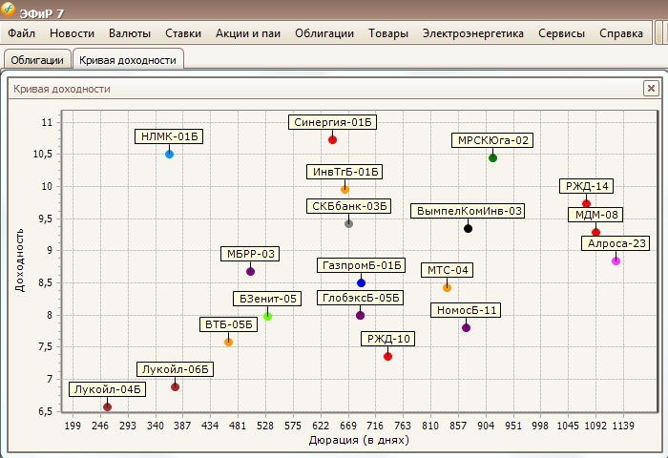Select the black ВымпелКомИнв-03 data point

468,228
